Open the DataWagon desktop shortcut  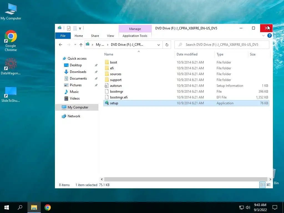coord(11,66)
